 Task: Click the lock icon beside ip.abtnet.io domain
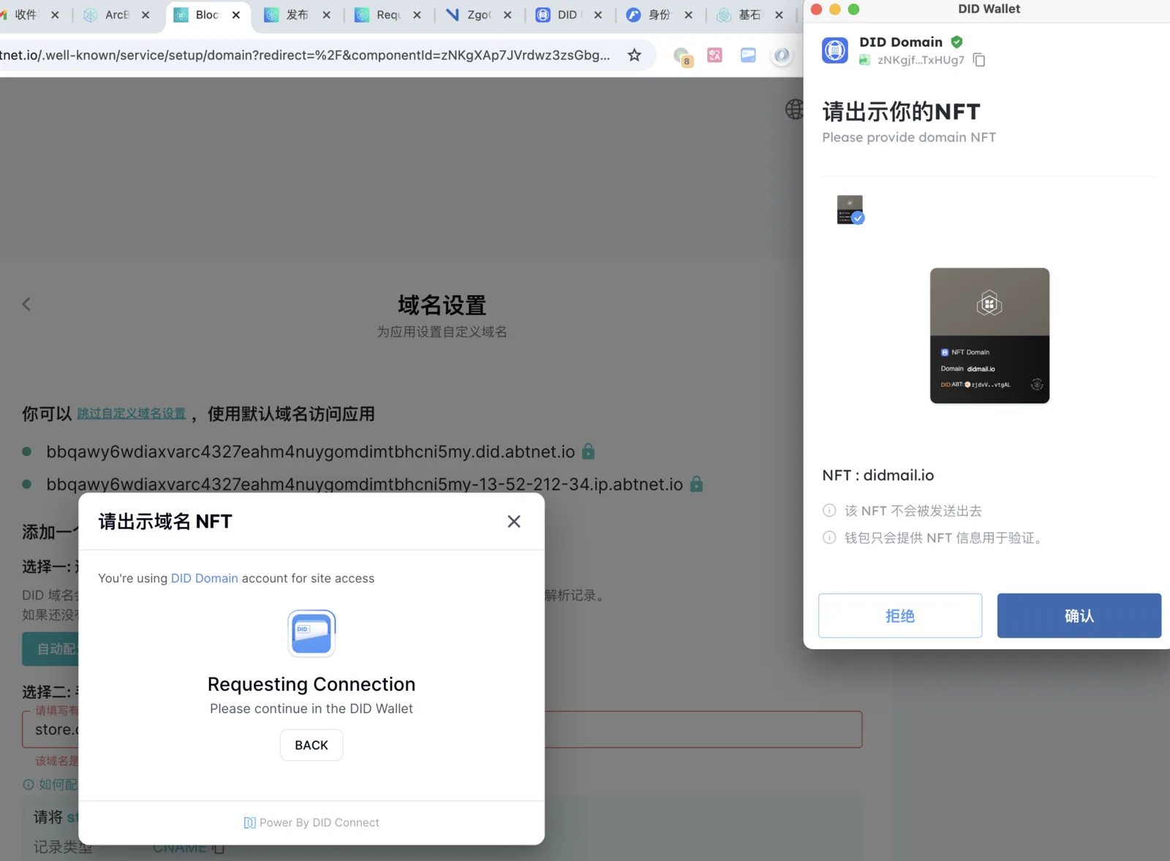696,484
